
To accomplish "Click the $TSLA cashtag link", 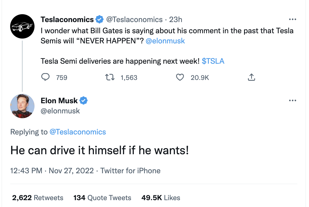I will [213, 61].
